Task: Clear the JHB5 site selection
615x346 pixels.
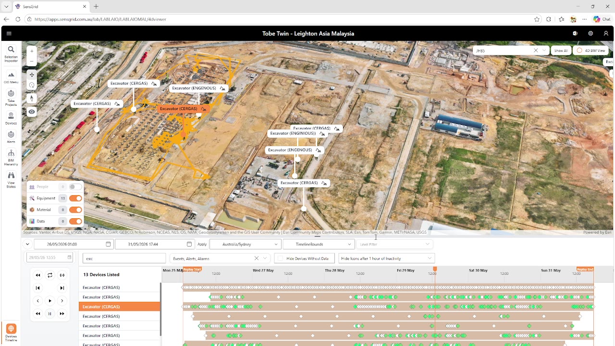Action: 536,50
